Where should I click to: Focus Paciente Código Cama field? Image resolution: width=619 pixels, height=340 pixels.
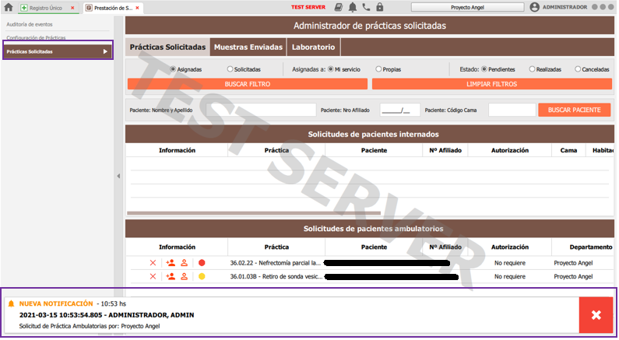512,110
